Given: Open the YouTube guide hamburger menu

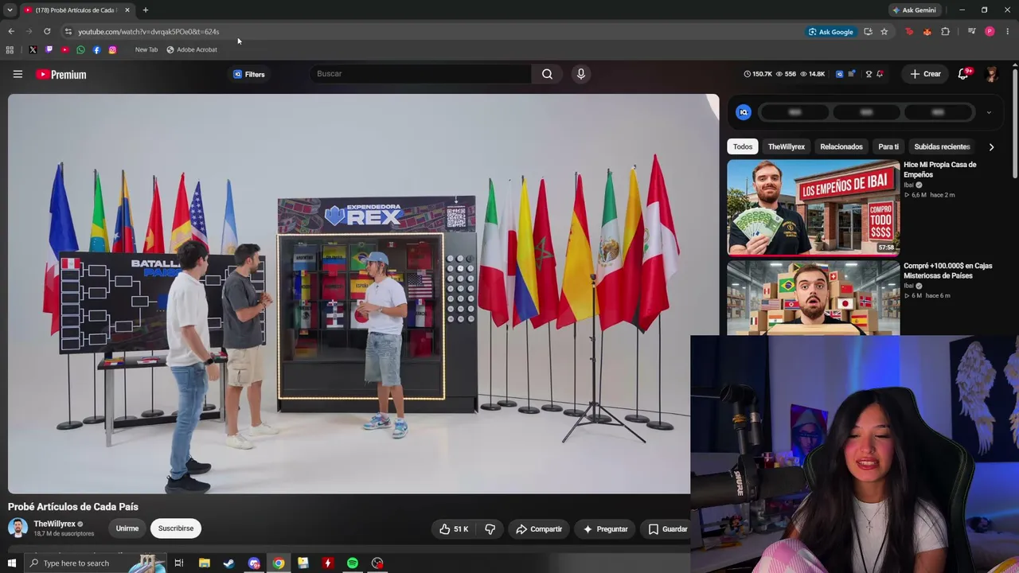Looking at the screenshot, I should pos(18,74).
